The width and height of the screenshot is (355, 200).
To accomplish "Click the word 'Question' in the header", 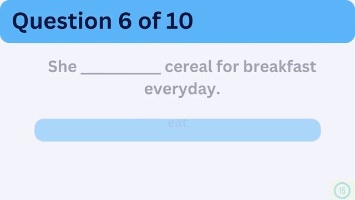I will coord(62,22).
